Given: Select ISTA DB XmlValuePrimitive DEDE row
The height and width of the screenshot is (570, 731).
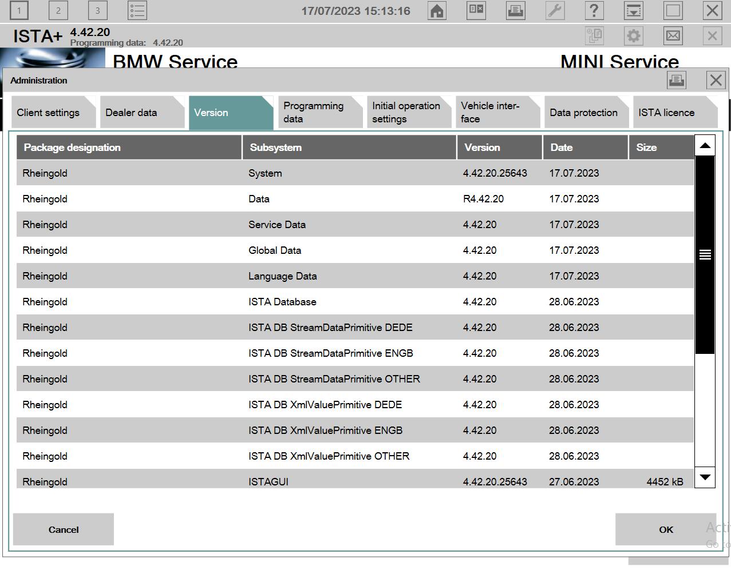Looking at the screenshot, I should coord(355,405).
